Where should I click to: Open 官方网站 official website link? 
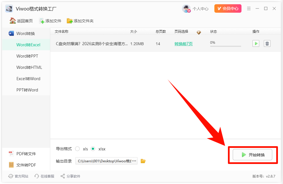coord(18,176)
